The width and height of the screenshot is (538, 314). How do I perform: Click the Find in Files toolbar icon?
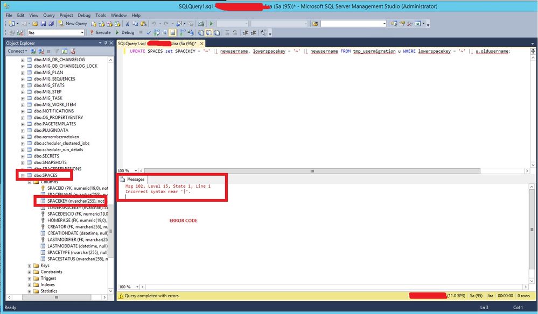click(x=316, y=24)
